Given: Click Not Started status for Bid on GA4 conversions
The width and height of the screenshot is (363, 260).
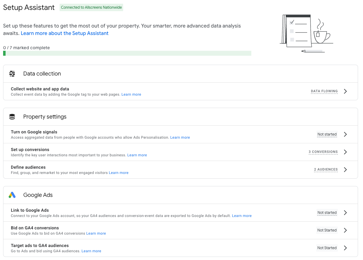Looking at the screenshot, I should pyautogui.click(x=327, y=230).
